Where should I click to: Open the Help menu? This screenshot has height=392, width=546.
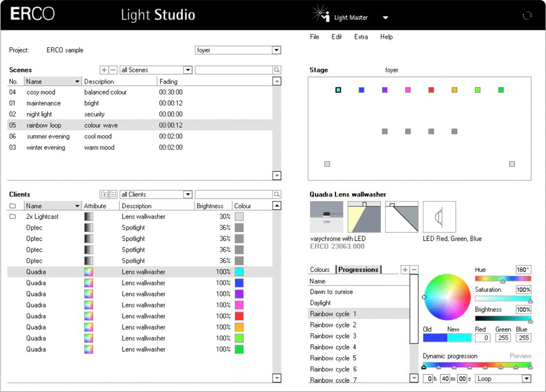[386, 37]
